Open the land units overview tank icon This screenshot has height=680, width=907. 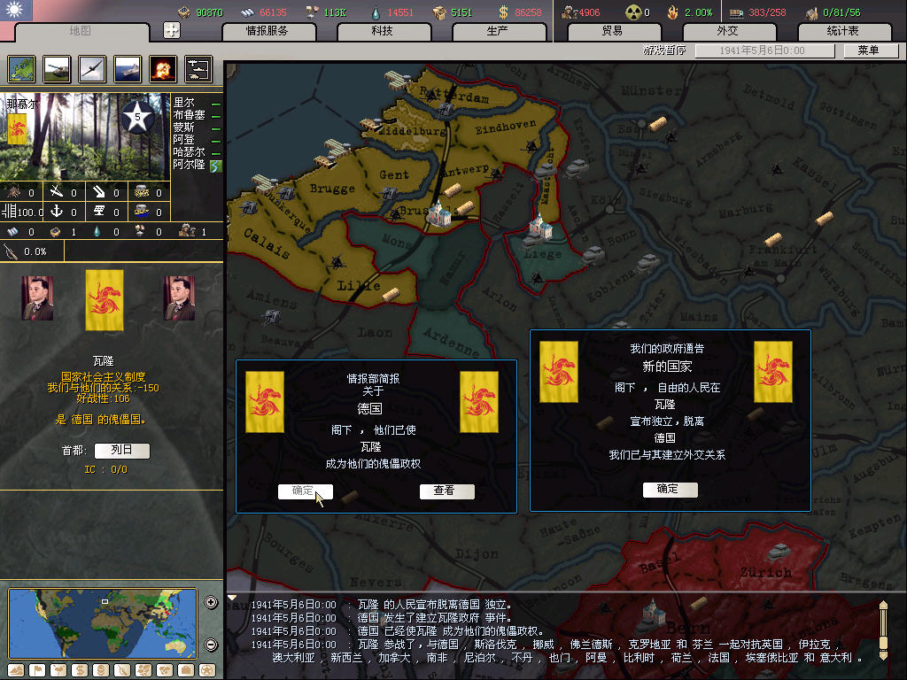click(x=57, y=69)
